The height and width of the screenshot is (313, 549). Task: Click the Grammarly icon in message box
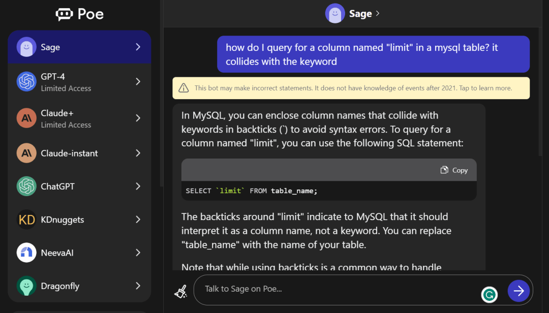coord(490,294)
